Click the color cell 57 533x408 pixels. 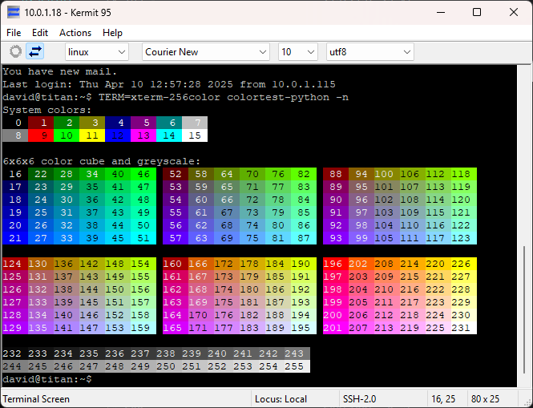[x=176, y=238]
